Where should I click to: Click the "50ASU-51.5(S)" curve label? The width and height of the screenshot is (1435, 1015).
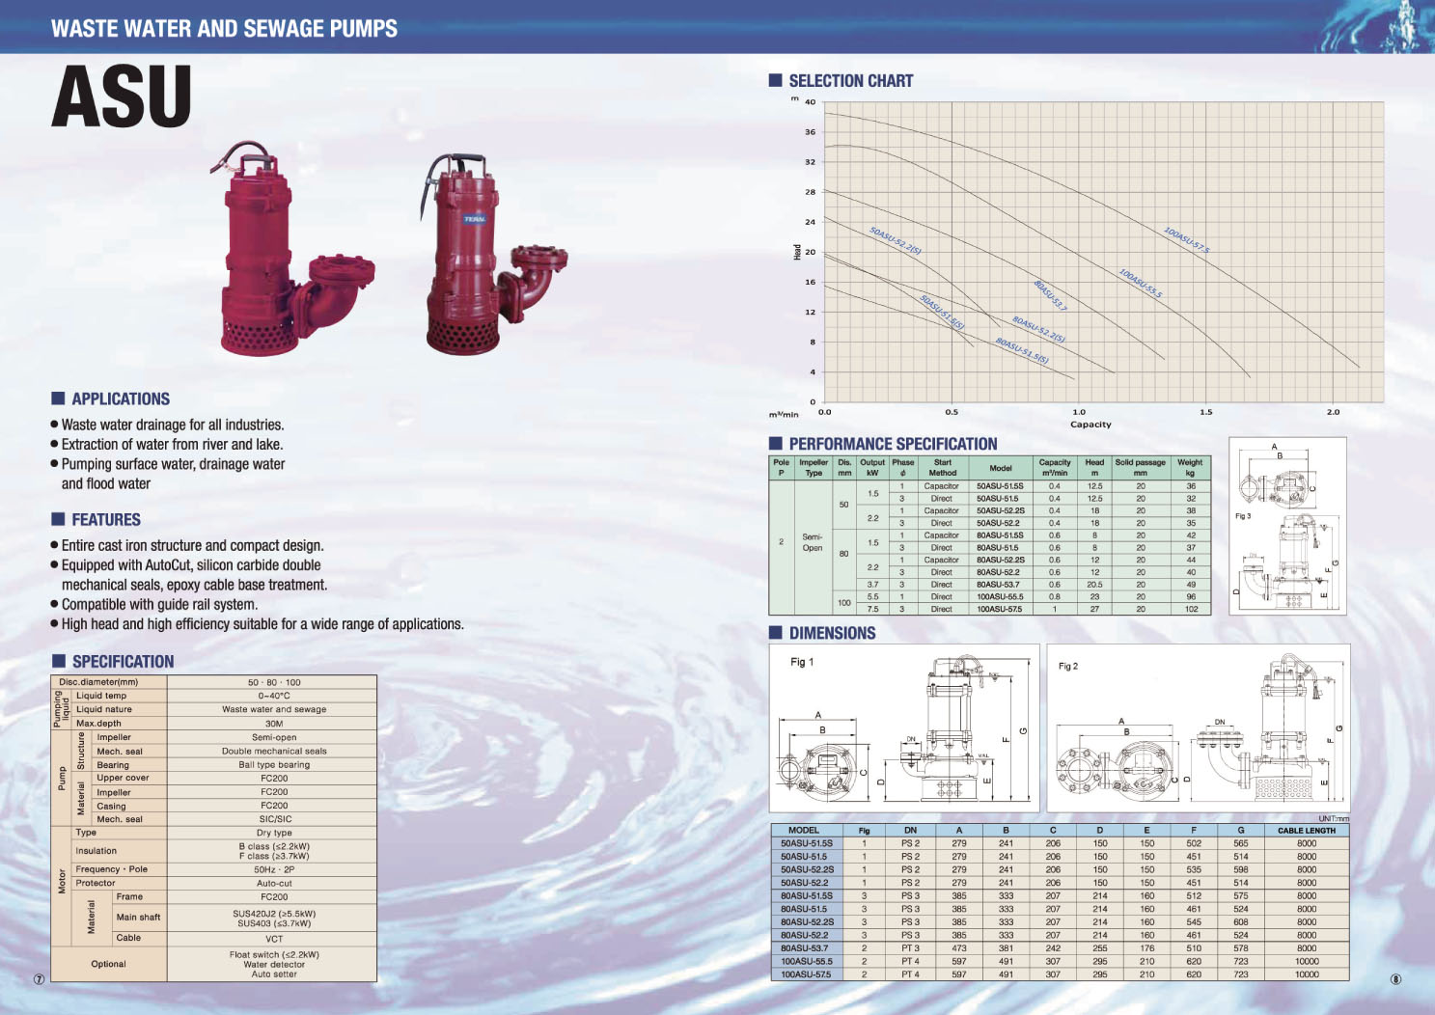coord(941,312)
